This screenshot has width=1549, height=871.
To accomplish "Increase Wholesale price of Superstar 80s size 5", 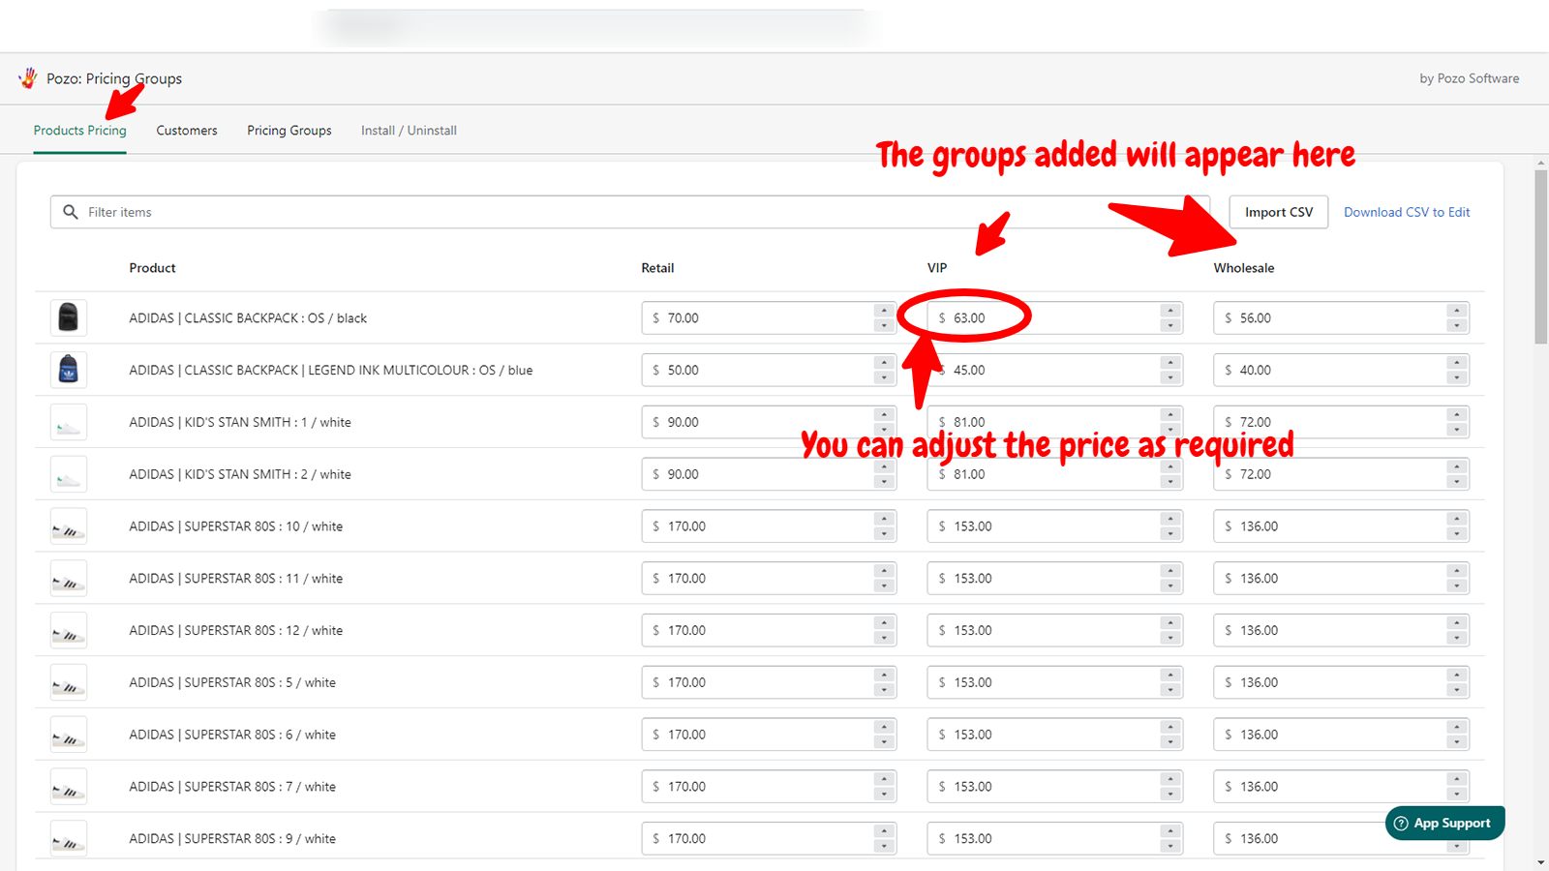I will pyautogui.click(x=1457, y=676).
